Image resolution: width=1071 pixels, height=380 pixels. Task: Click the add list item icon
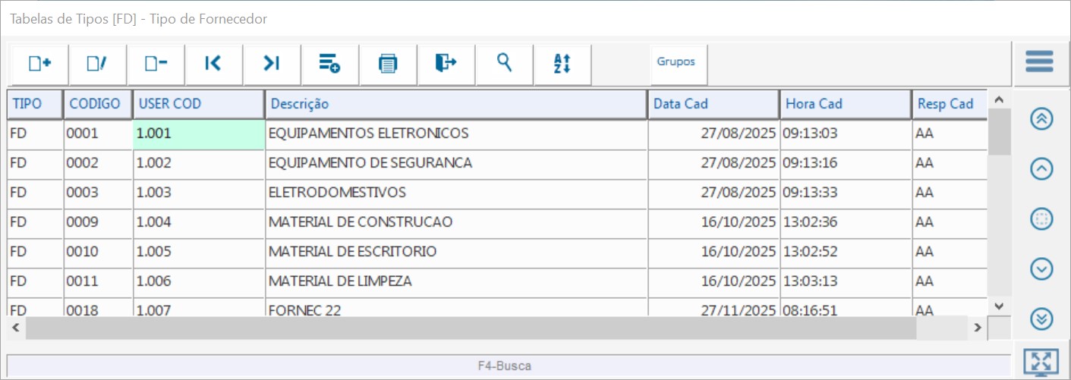pyautogui.click(x=329, y=64)
